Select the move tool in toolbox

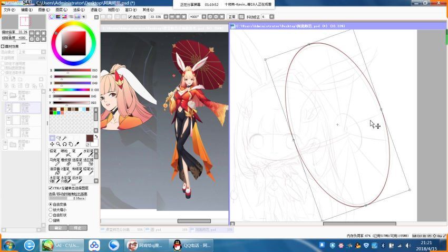[52, 144]
